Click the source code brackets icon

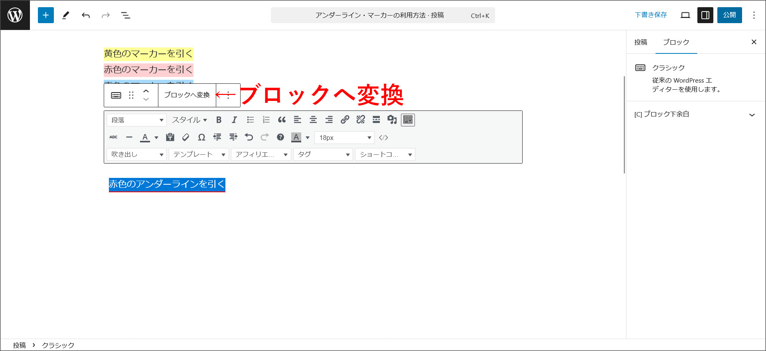point(384,138)
